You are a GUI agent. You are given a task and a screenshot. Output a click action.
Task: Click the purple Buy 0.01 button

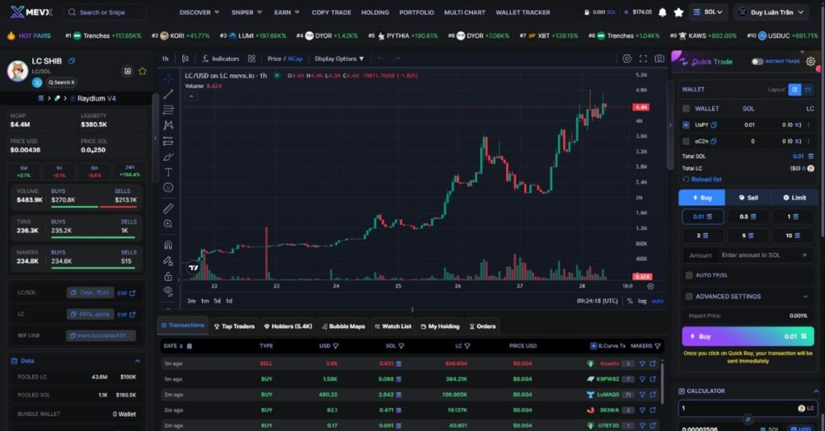pos(748,336)
